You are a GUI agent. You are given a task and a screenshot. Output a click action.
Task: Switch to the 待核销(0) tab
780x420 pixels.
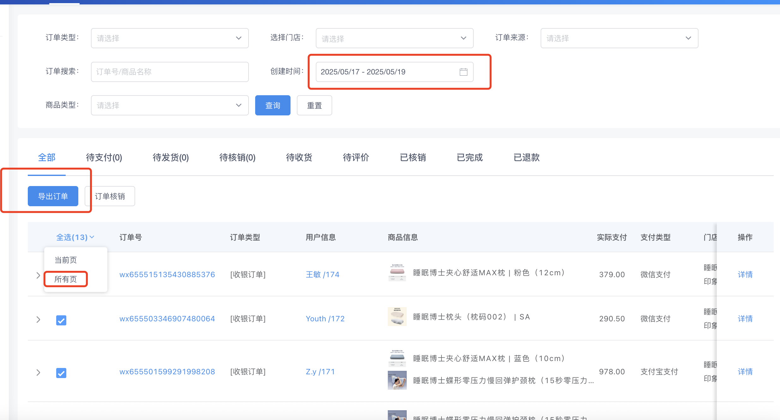[x=237, y=157]
